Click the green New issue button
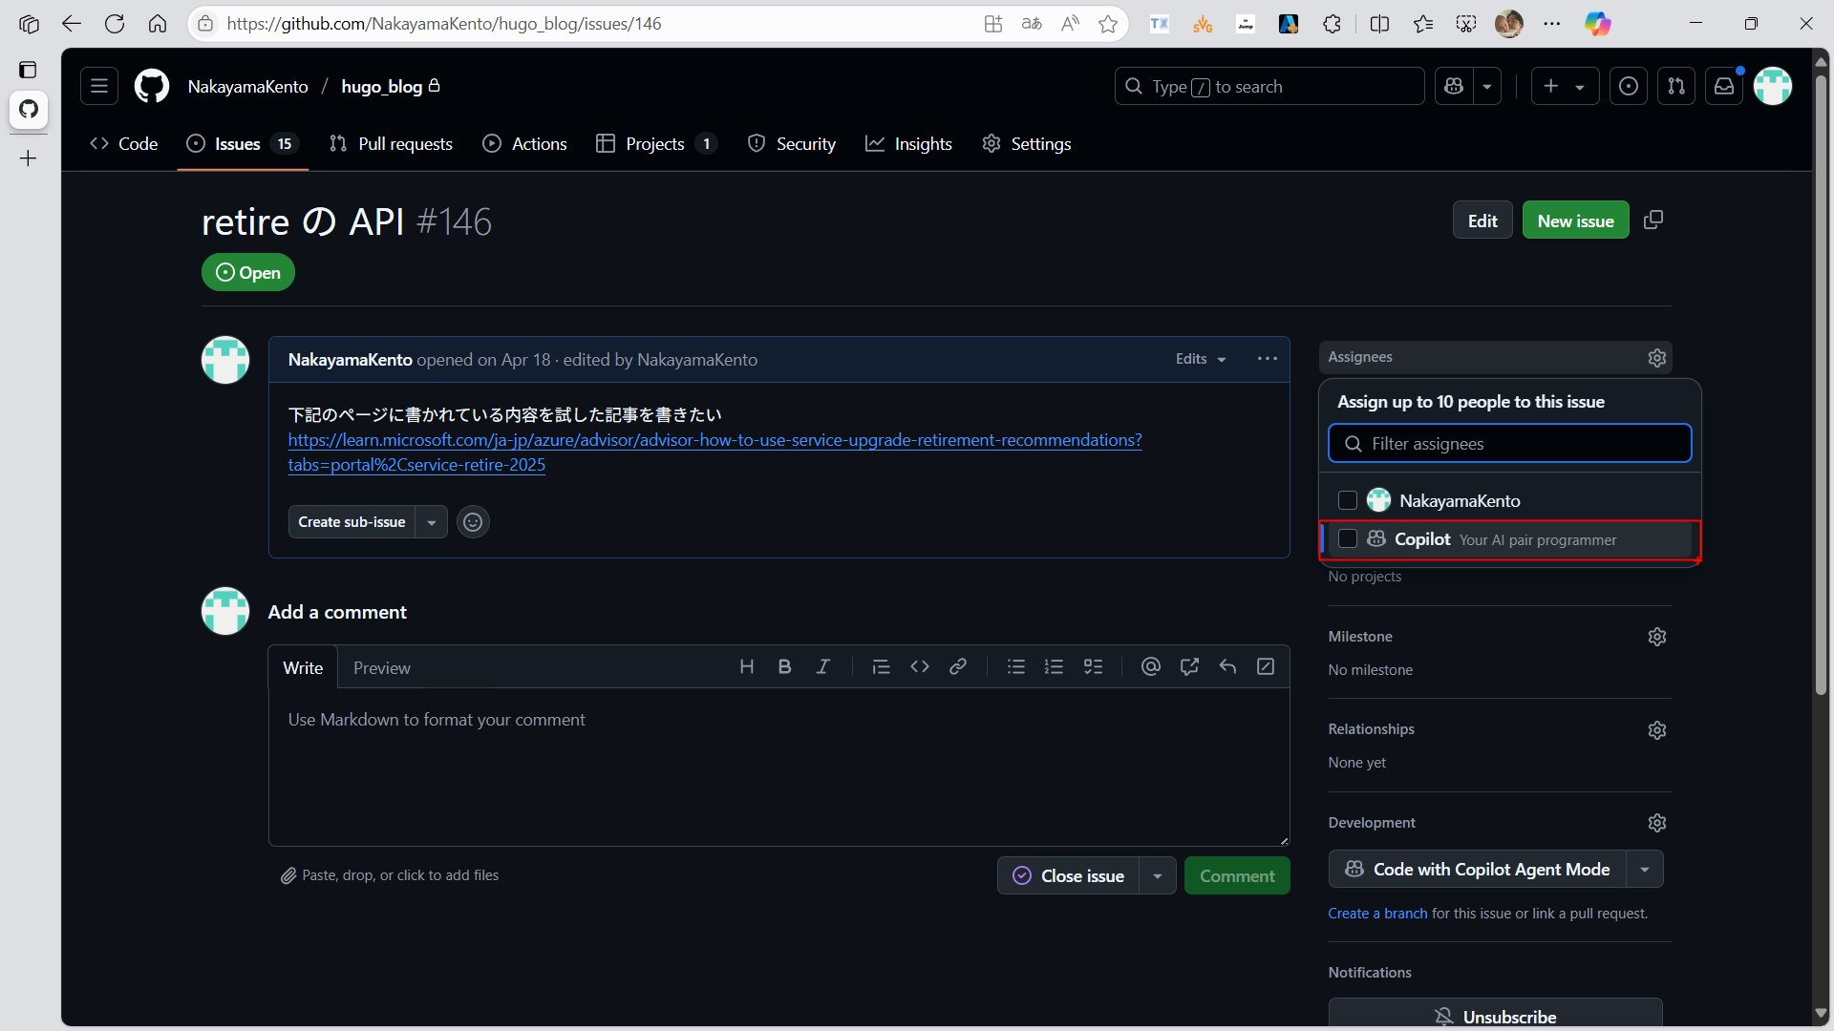Image resolution: width=1834 pixels, height=1031 pixels. 1575,221
